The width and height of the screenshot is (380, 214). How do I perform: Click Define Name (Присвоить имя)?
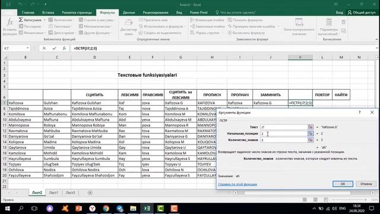click(x=154, y=20)
